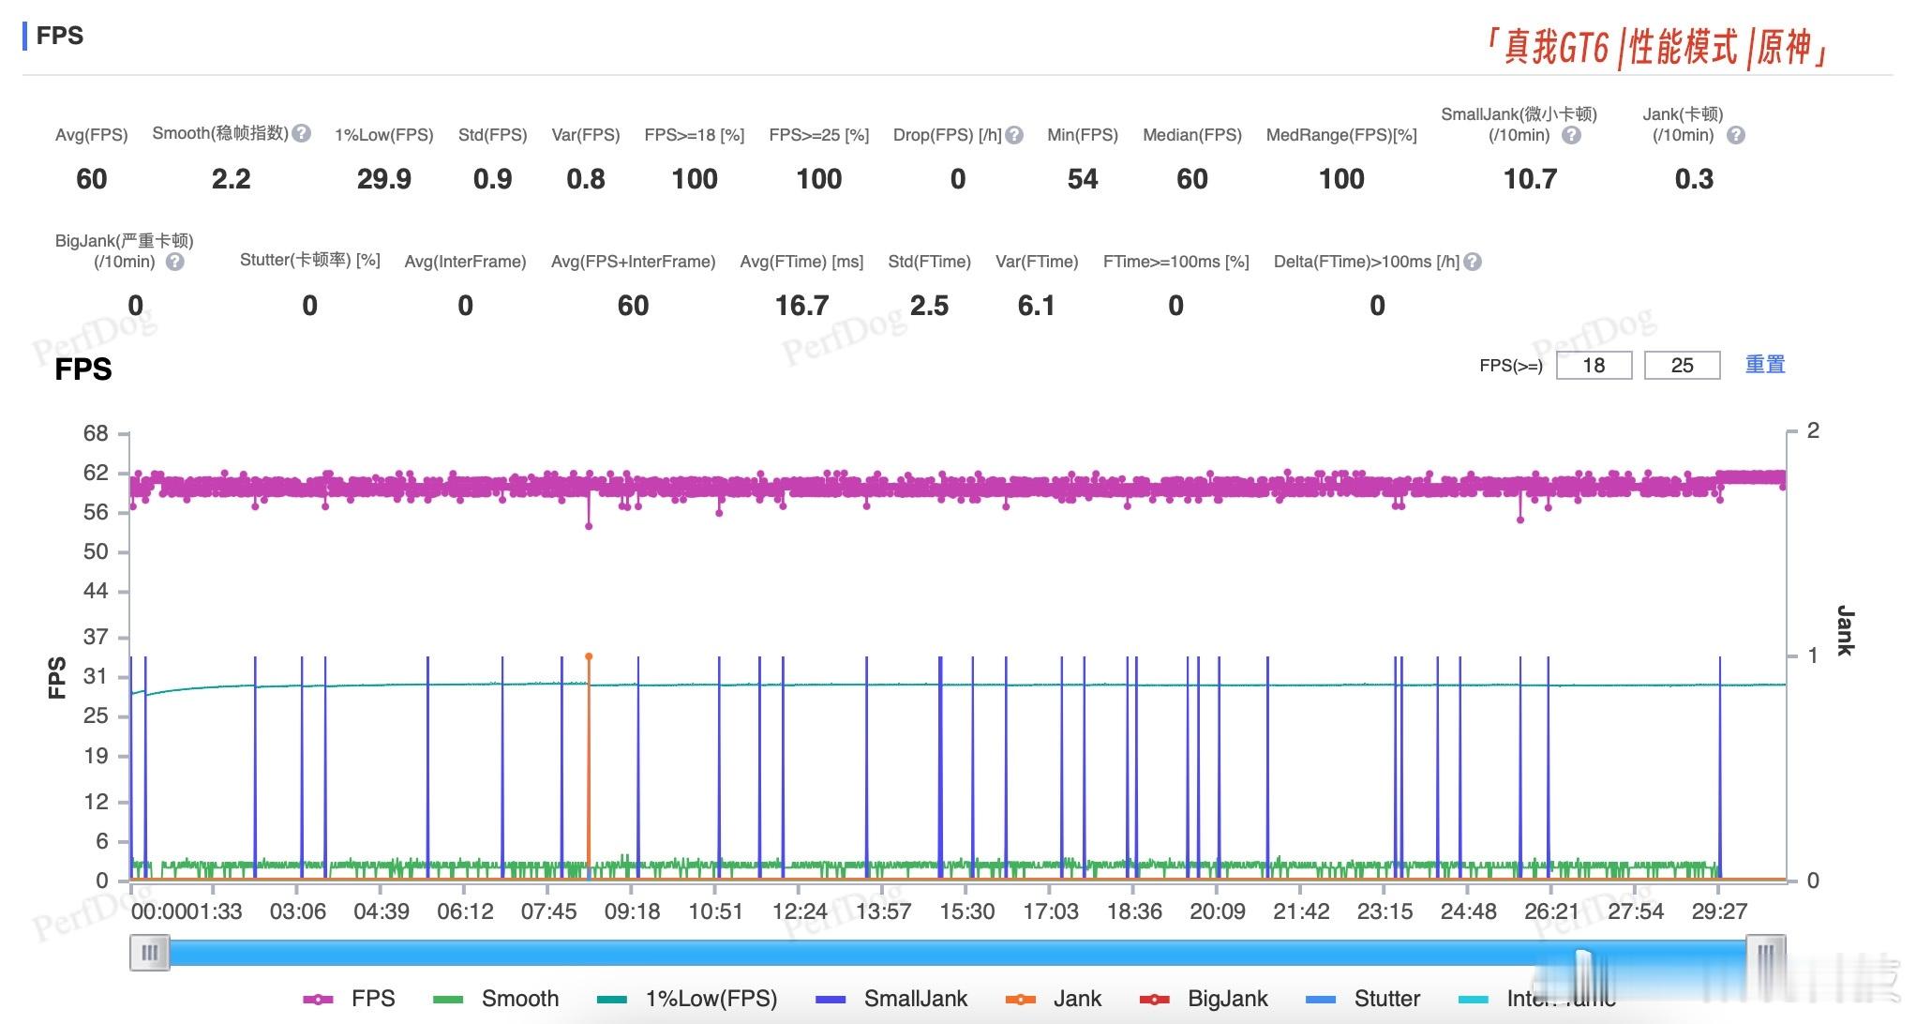Click the Smooth value 2.2
Image resolution: width=1916 pixels, height=1024 pixels.
click(231, 179)
